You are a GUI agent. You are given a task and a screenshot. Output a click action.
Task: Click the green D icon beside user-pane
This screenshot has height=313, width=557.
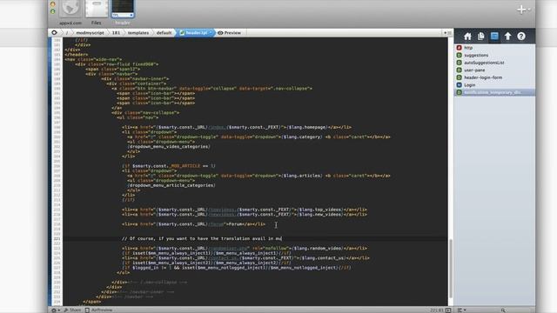(x=459, y=70)
